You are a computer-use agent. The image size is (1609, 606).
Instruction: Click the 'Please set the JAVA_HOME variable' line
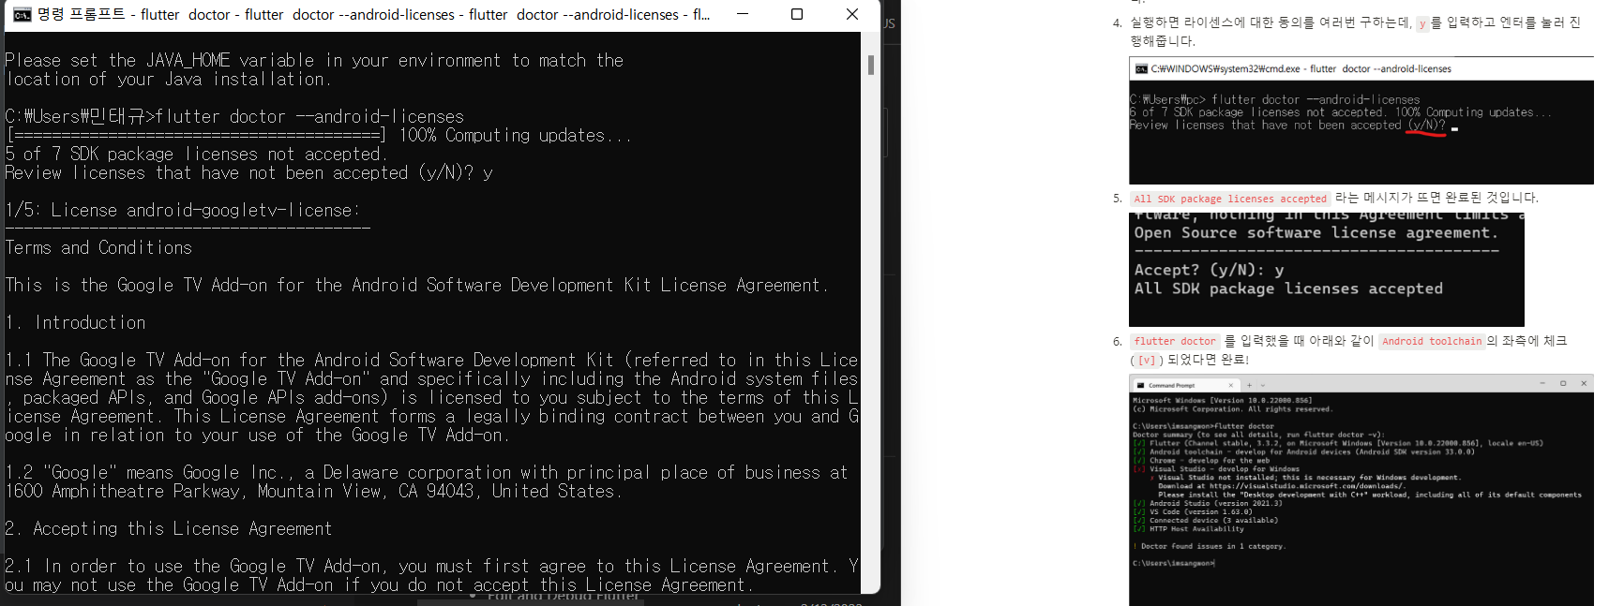[314, 60]
